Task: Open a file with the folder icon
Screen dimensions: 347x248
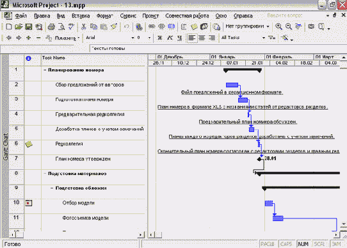Action: pyautogui.click(x=19, y=27)
